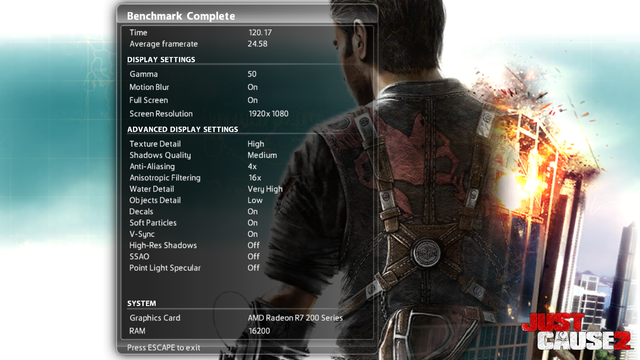The width and height of the screenshot is (640, 360).
Task: Click the V-Sync On value
Action: tap(252, 234)
